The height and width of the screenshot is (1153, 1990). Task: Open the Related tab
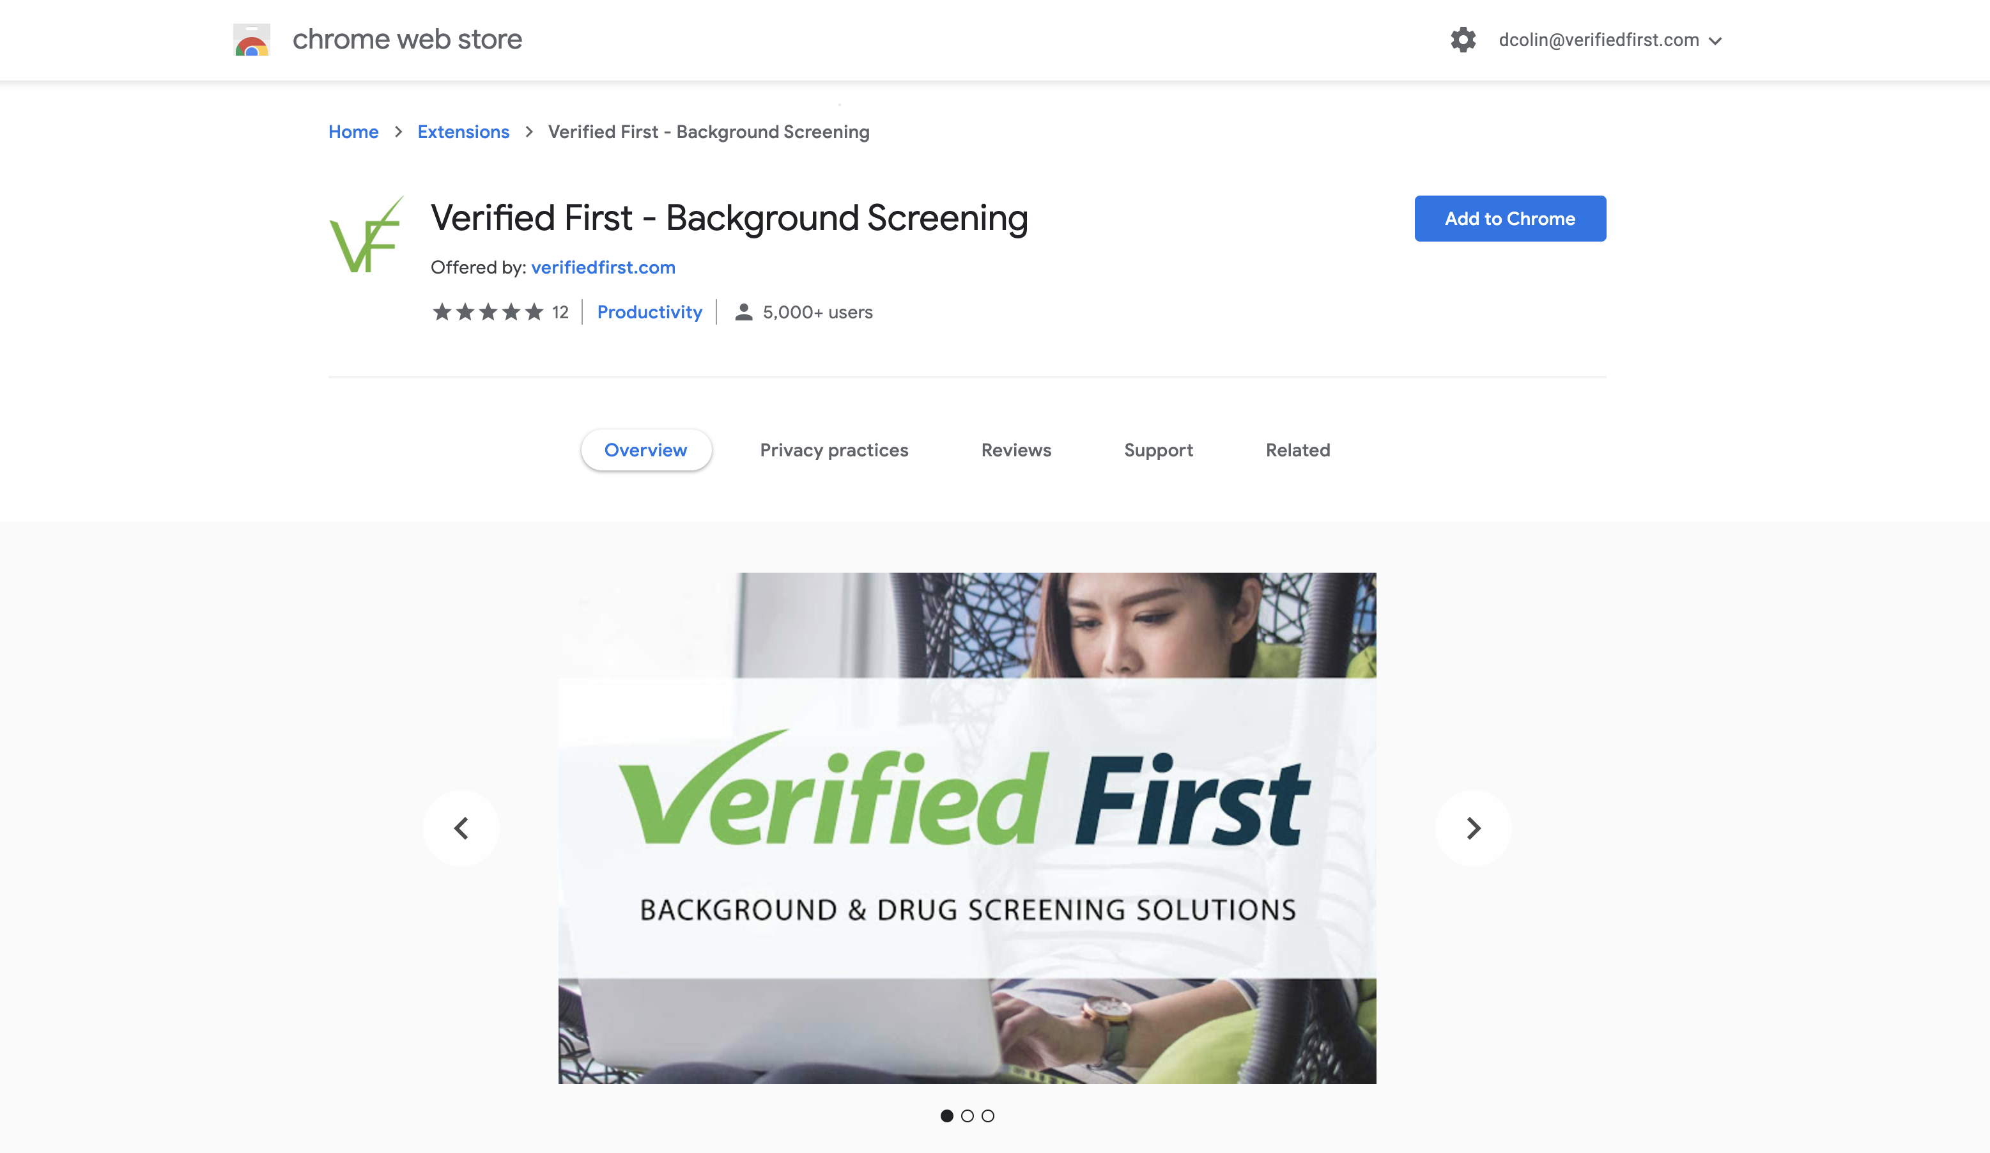1299,450
